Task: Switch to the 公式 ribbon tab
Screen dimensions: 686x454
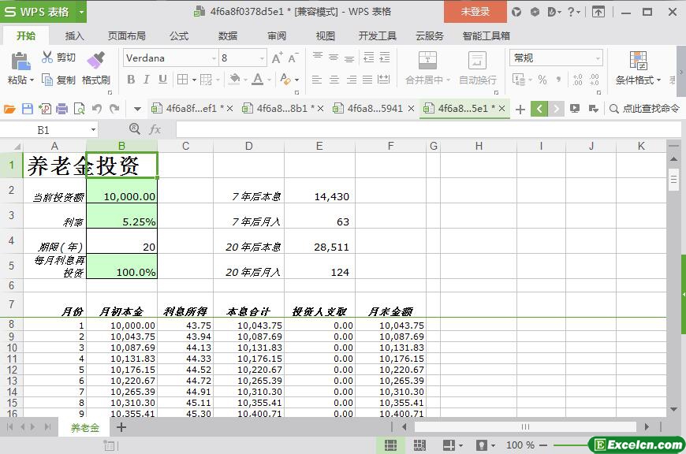Action: [179, 35]
